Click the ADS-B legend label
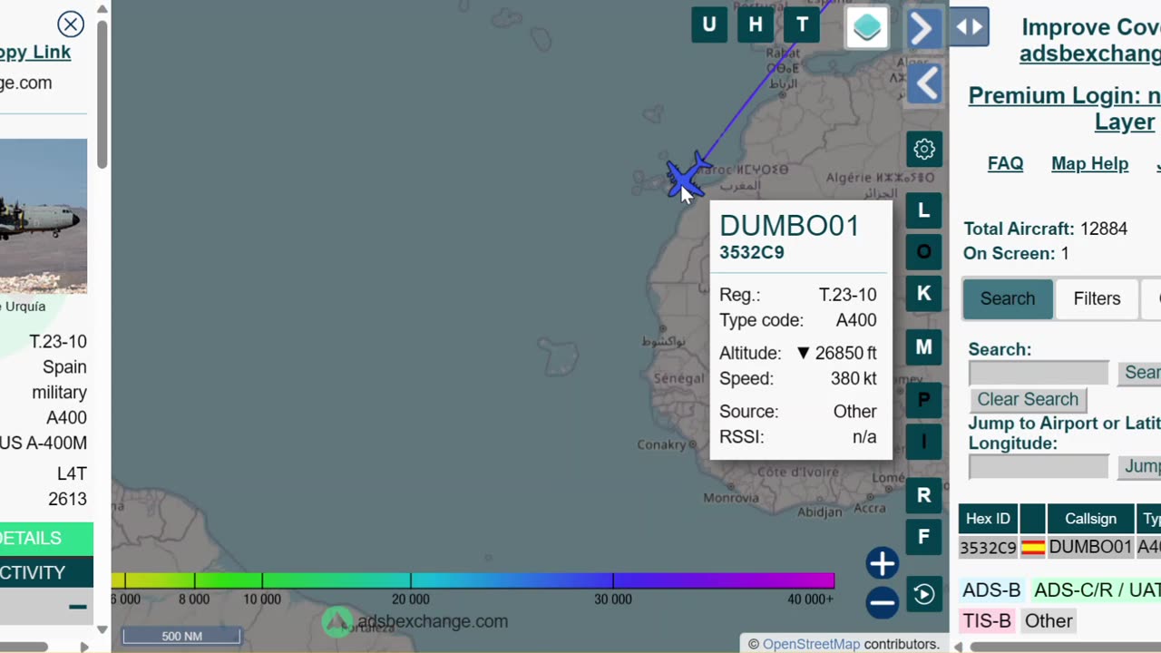 991,590
